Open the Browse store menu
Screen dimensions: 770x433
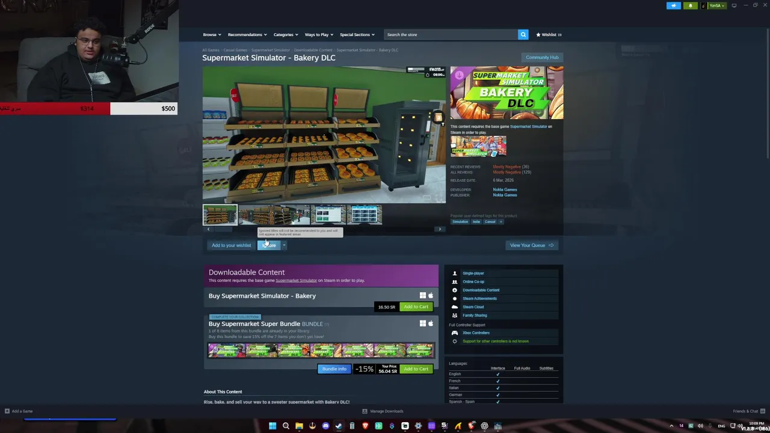211,34
